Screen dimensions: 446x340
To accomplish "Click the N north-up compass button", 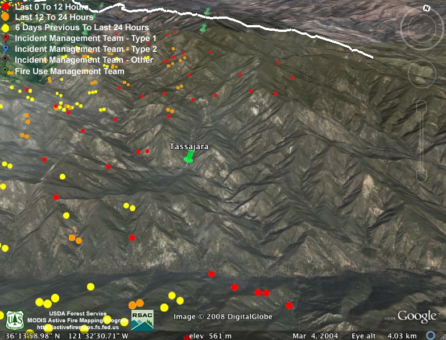I will click(x=426, y=9).
